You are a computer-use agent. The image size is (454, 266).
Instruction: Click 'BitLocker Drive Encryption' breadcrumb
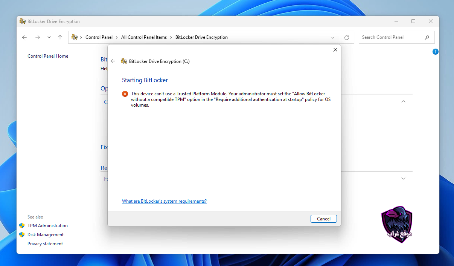click(201, 37)
